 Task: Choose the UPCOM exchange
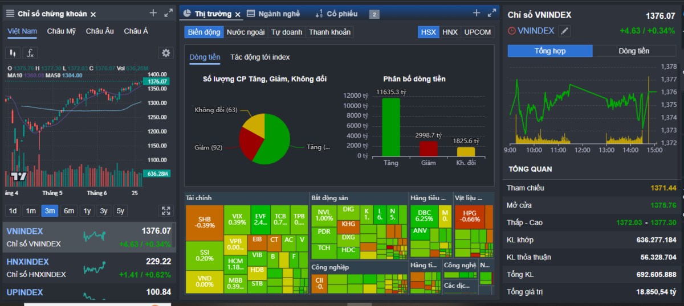tap(478, 32)
